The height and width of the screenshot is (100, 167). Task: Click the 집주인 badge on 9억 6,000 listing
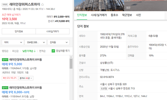click(x=5, y=88)
